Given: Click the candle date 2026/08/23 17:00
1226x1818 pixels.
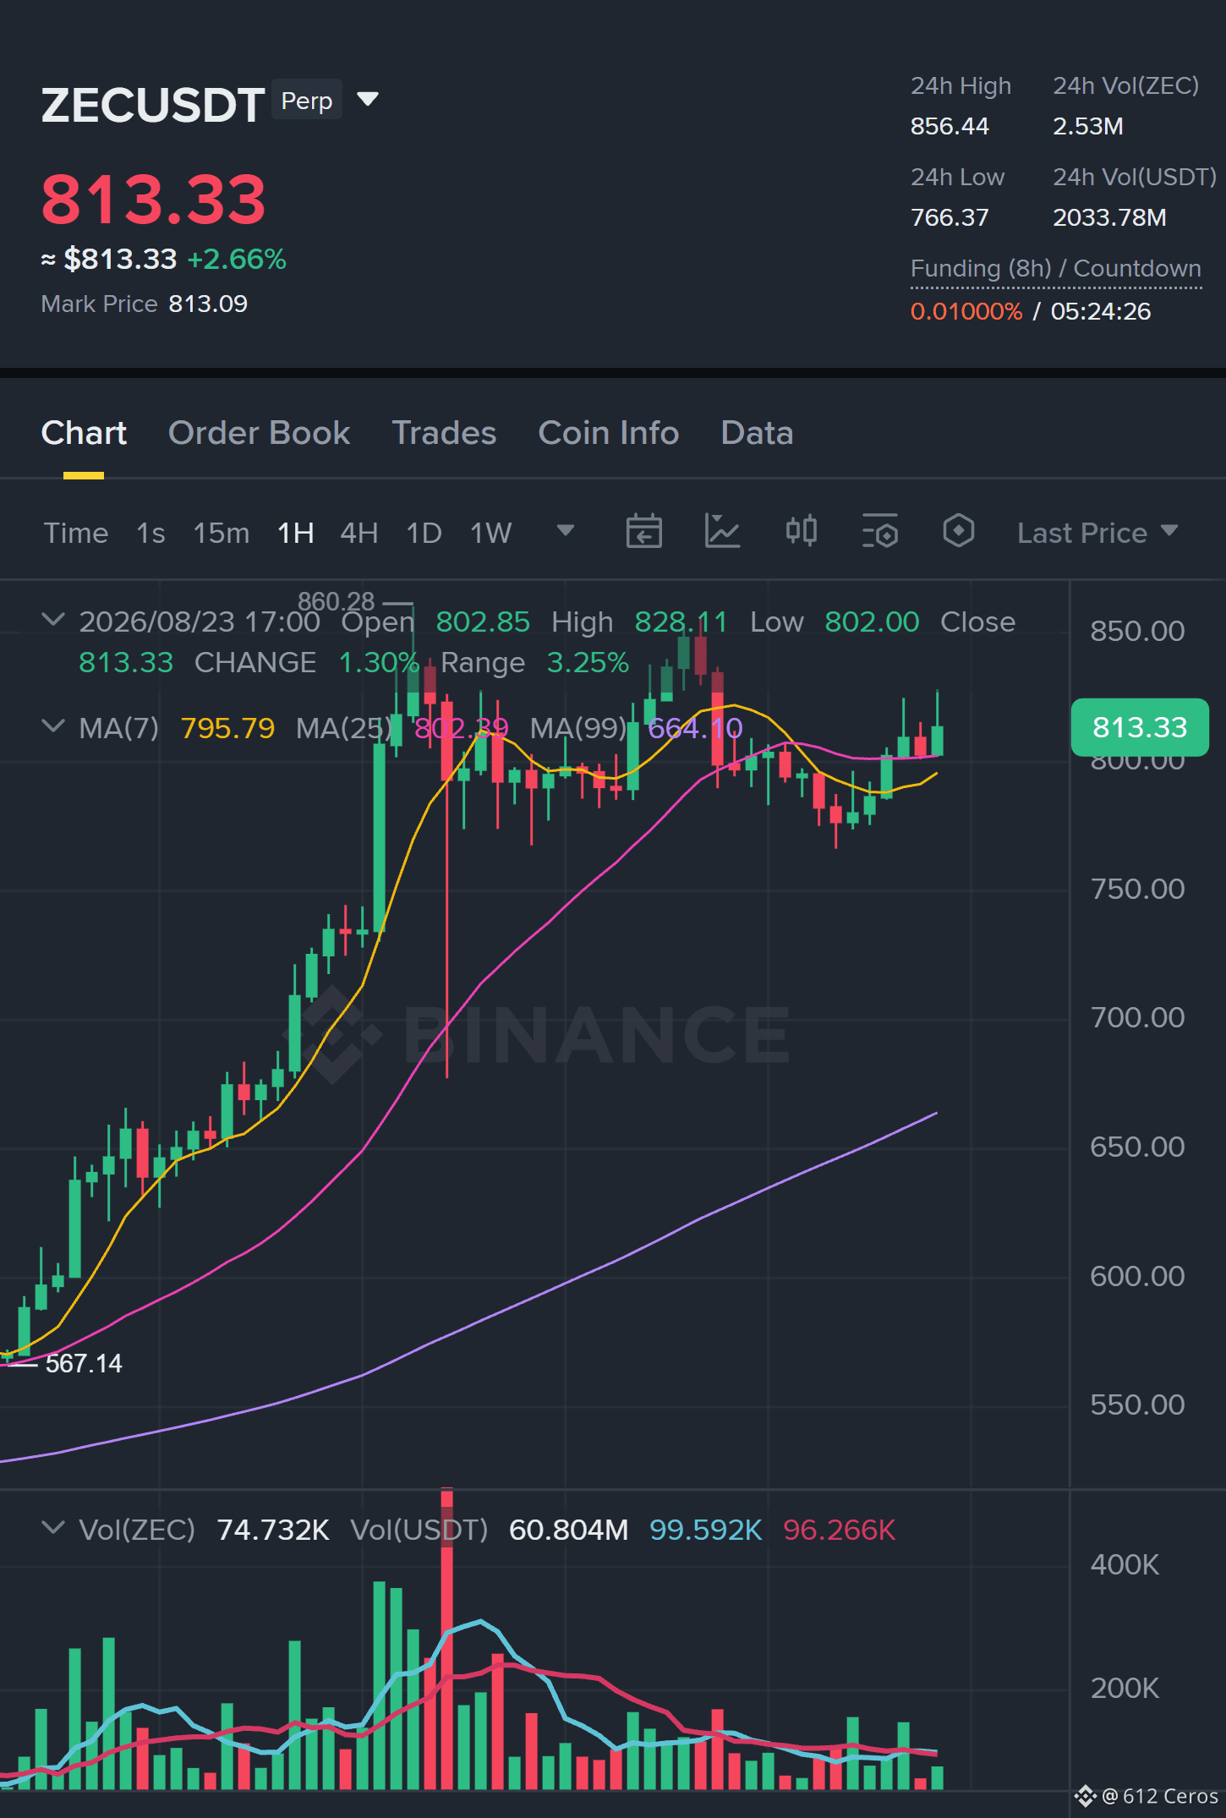Looking at the screenshot, I should (200, 622).
